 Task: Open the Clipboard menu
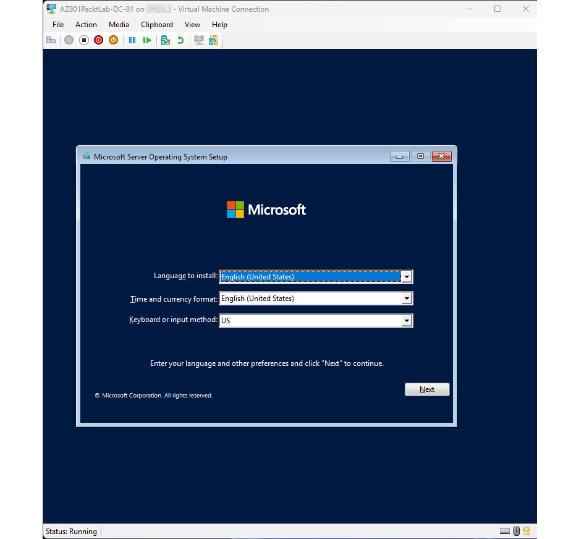click(157, 25)
